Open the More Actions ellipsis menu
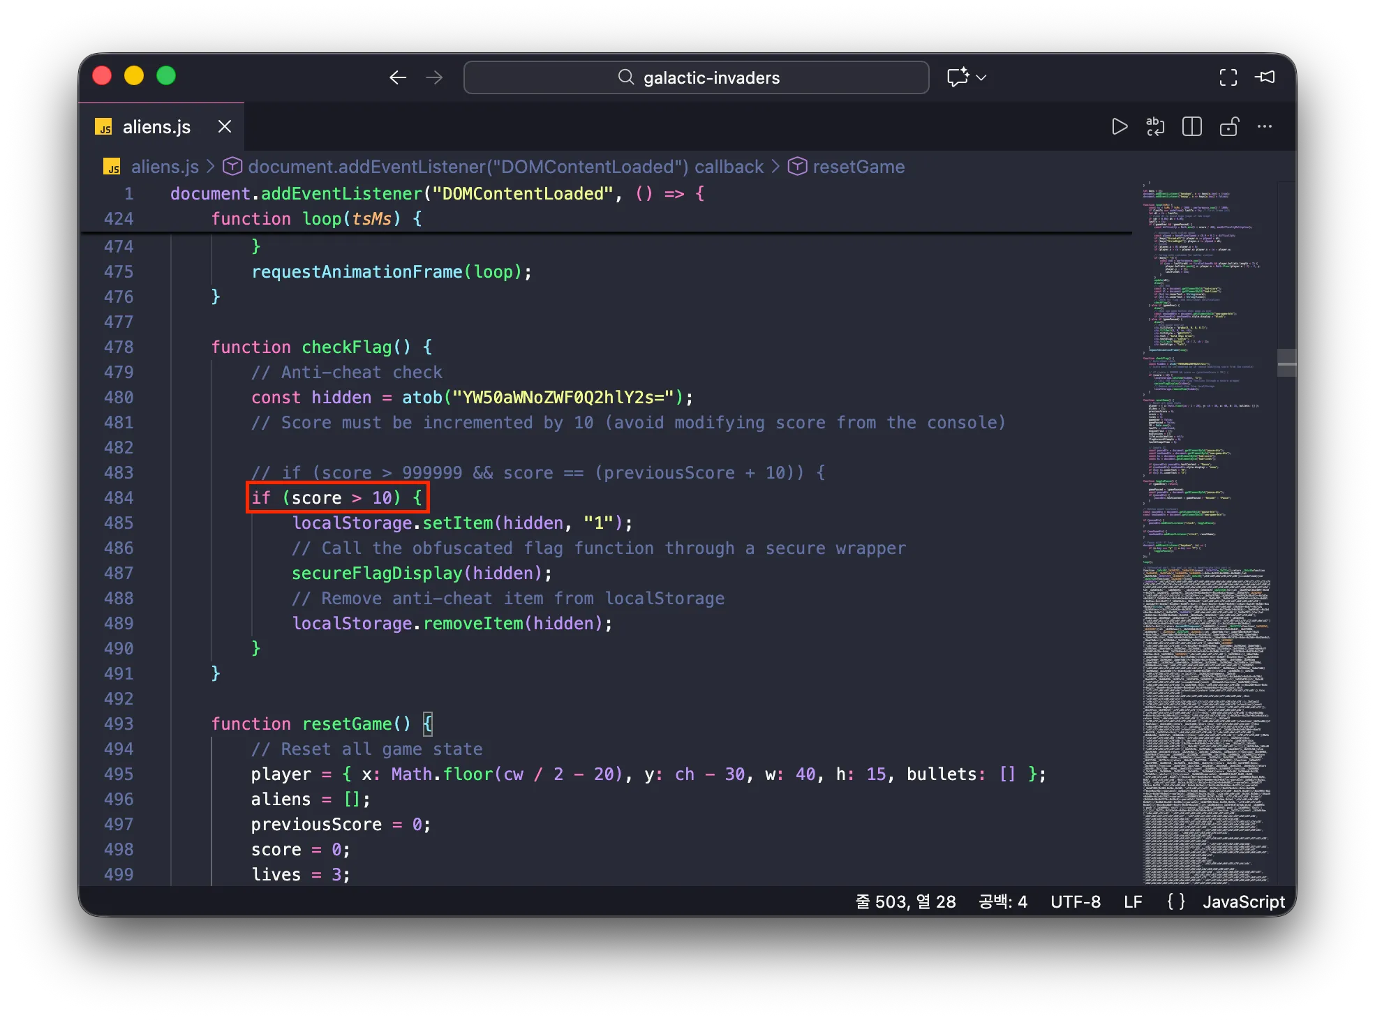Screen dimensions: 1375x1020 [1265, 126]
